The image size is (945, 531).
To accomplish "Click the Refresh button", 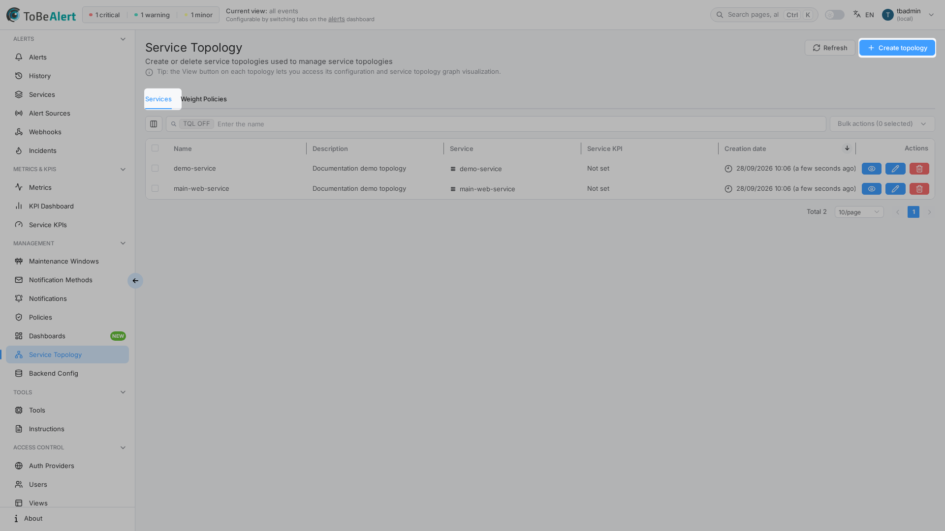I will click(830, 48).
